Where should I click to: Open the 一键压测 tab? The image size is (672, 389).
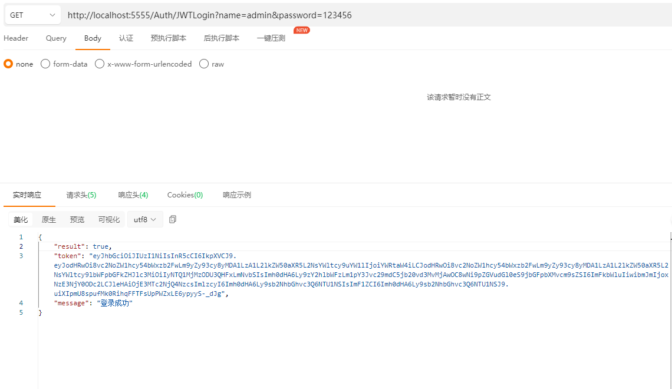click(x=271, y=38)
